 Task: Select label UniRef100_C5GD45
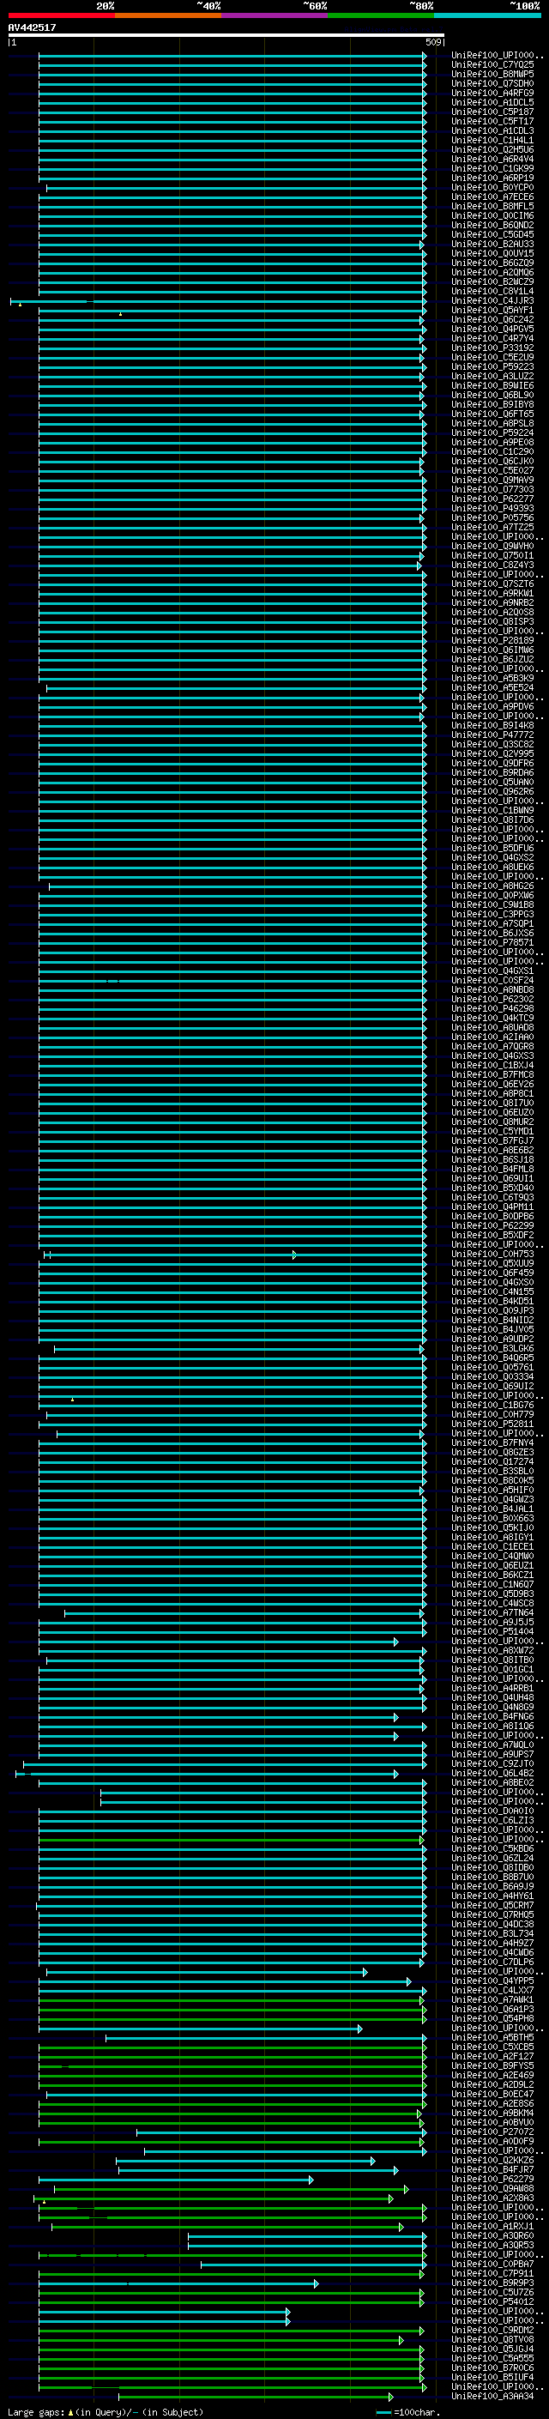click(x=492, y=235)
